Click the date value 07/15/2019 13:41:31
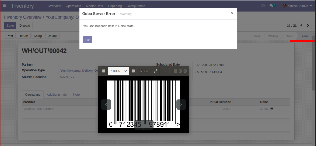This screenshot has height=146, width=316. pos(209,72)
